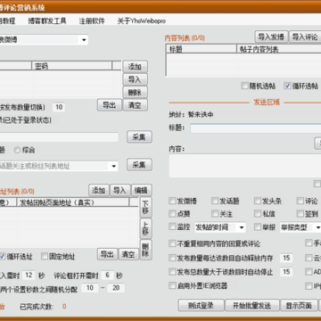Open the 发帖的时间 monitor dropdown
The width and height of the screenshot is (321, 321).
242,228
